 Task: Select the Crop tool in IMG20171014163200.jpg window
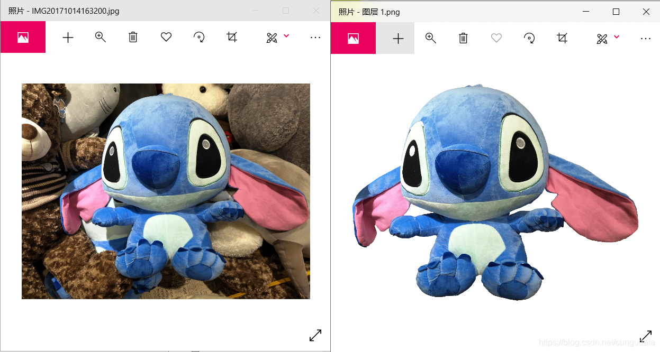(x=232, y=37)
